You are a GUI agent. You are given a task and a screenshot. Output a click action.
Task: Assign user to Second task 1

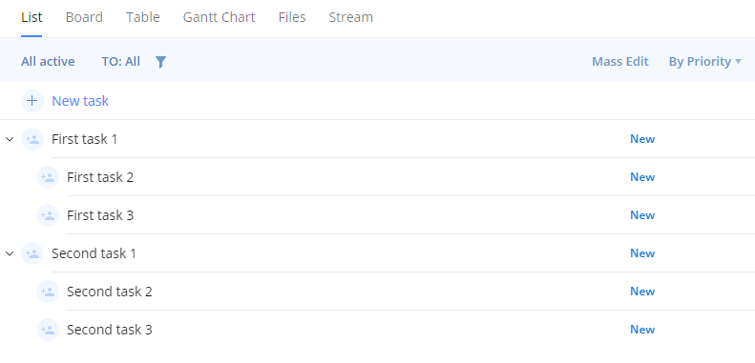coord(32,253)
